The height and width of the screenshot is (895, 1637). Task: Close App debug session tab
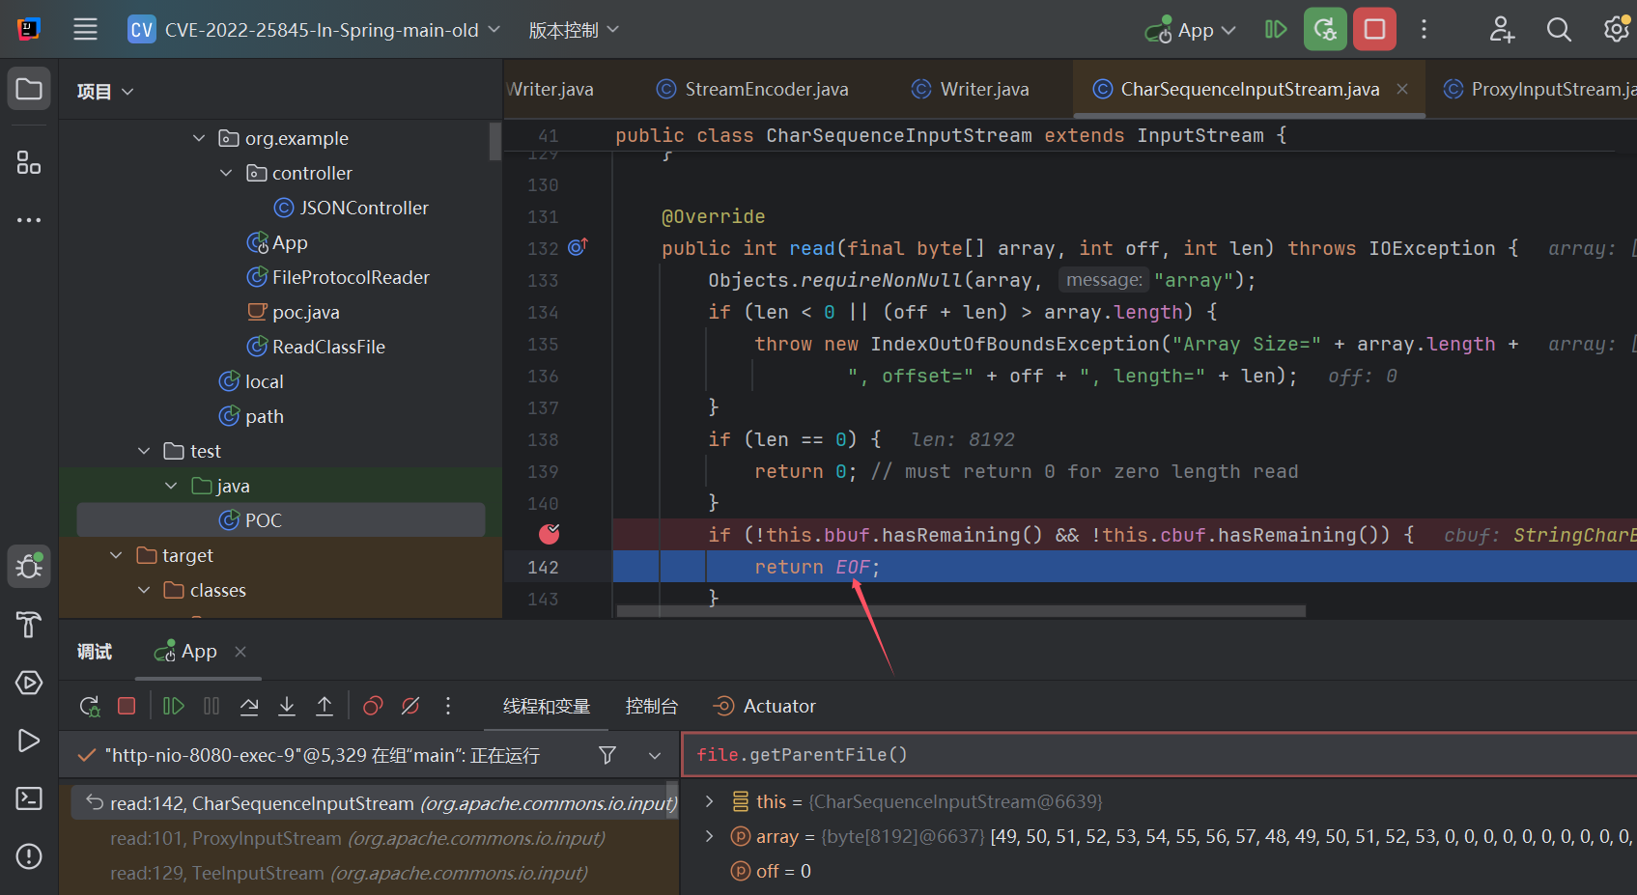point(240,652)
